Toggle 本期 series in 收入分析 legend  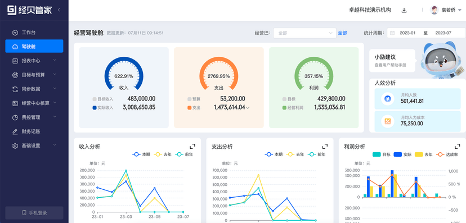click(x=141, y=154)
